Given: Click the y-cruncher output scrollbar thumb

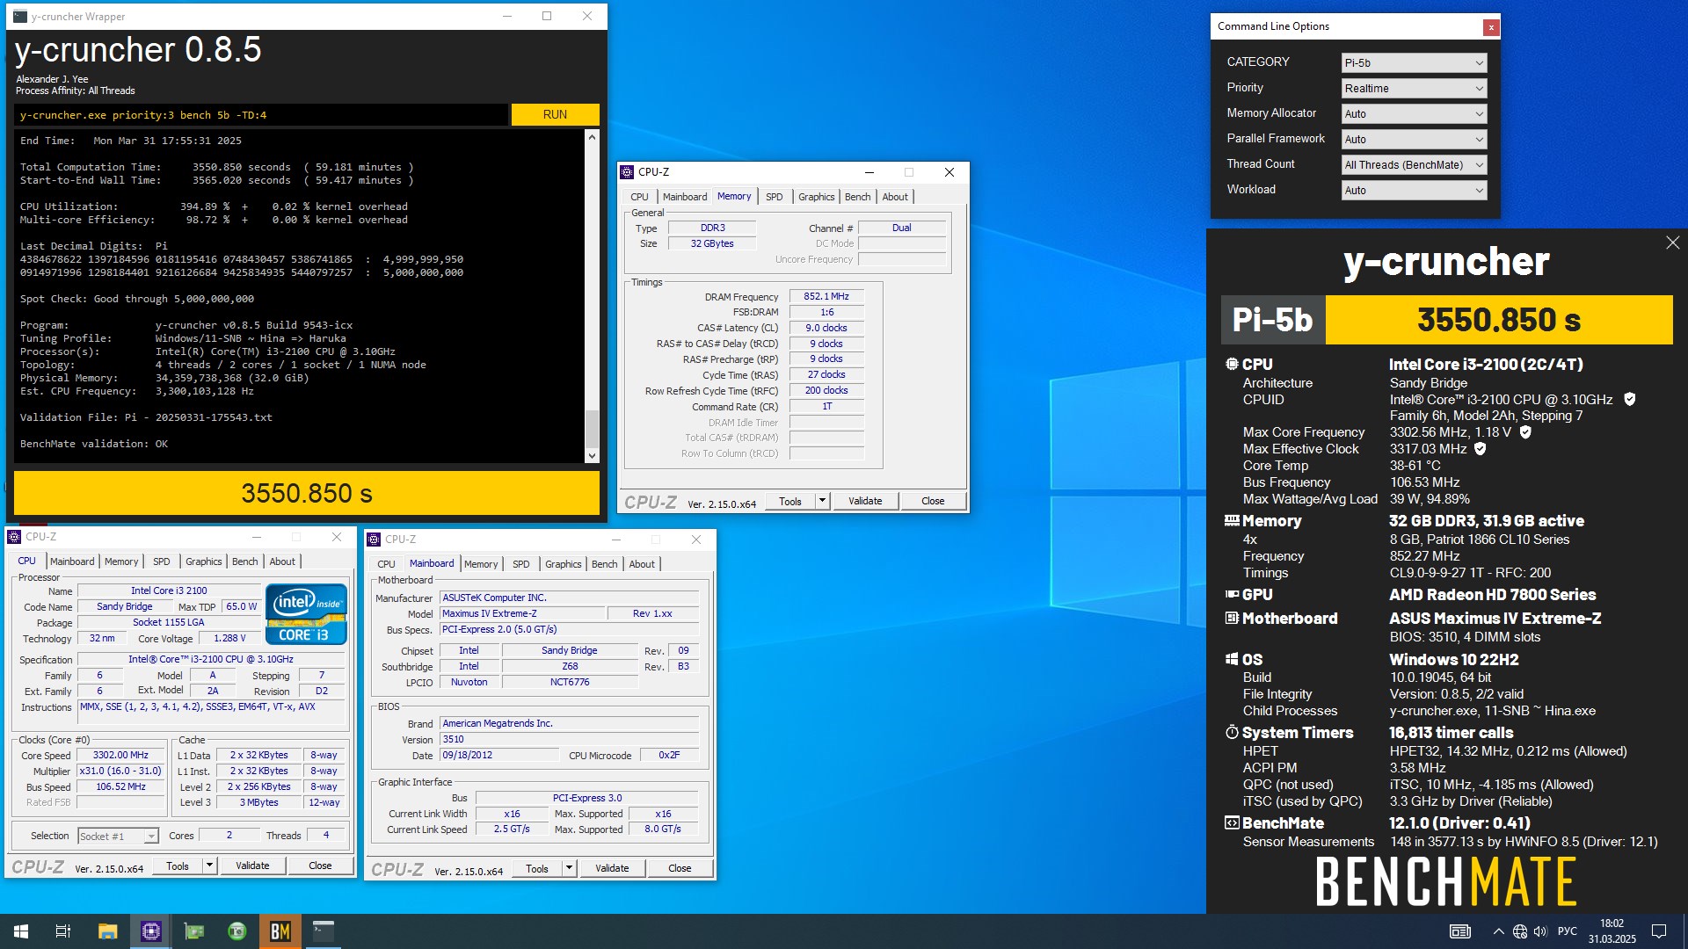Looking at the screenshot, I should (x=592, y=429).
